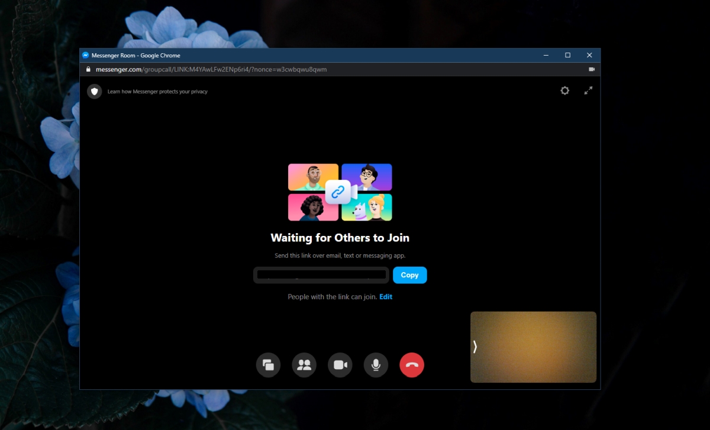Click the self-view video thumbnail
Screen dimensions: 710x430
click(533, 347)
